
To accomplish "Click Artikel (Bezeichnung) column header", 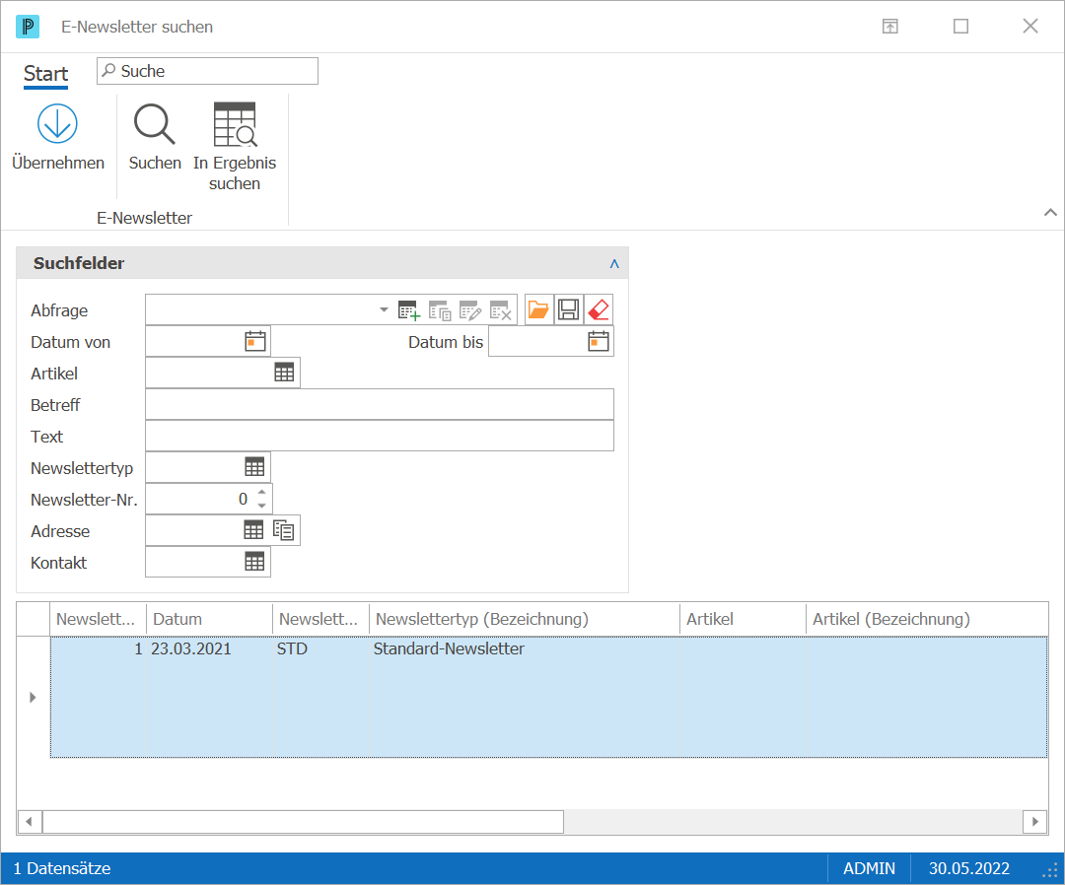I will [x=927, y=619].
